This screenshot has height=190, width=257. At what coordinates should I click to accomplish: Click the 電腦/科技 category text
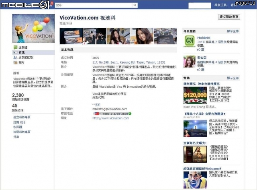(x=66, y=23)
